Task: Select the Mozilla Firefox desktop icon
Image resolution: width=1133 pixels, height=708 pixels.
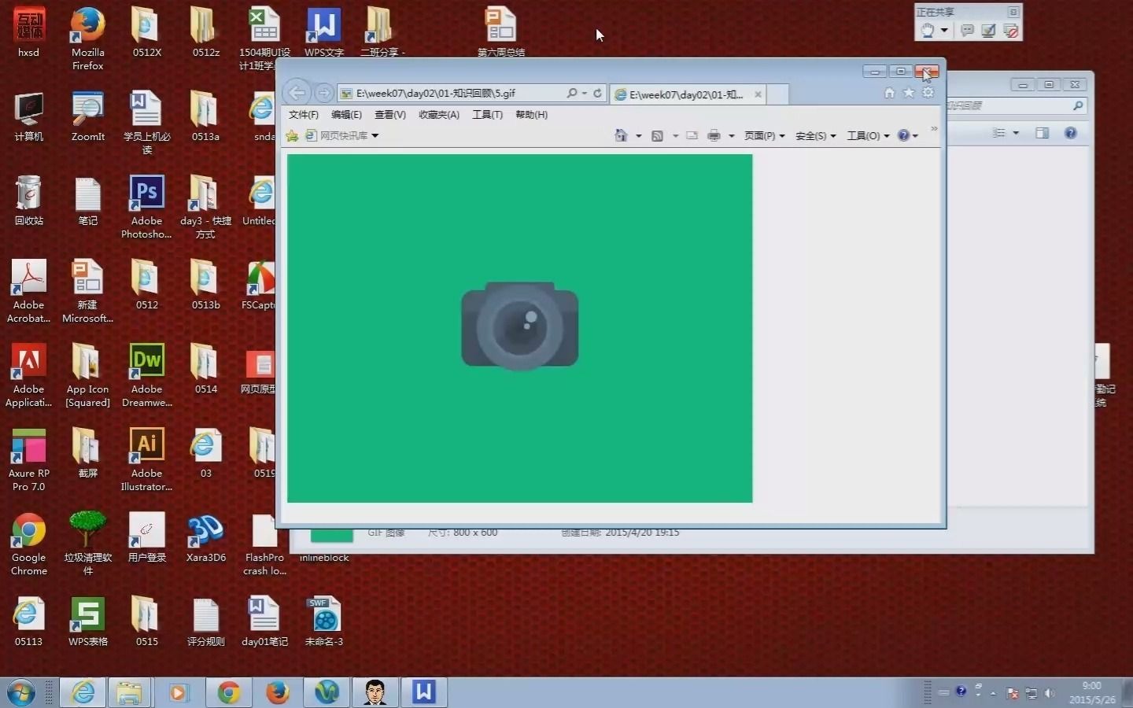Action: [x=88, y=39]
